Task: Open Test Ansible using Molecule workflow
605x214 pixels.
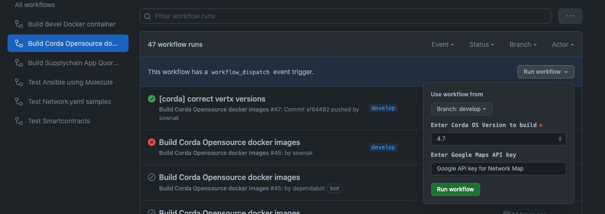Action: [x=68, y=82]
